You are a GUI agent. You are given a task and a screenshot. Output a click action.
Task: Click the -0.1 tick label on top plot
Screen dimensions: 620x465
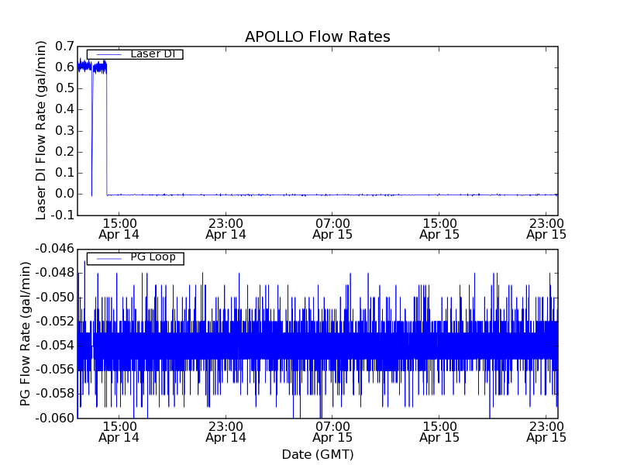point(63,215)
